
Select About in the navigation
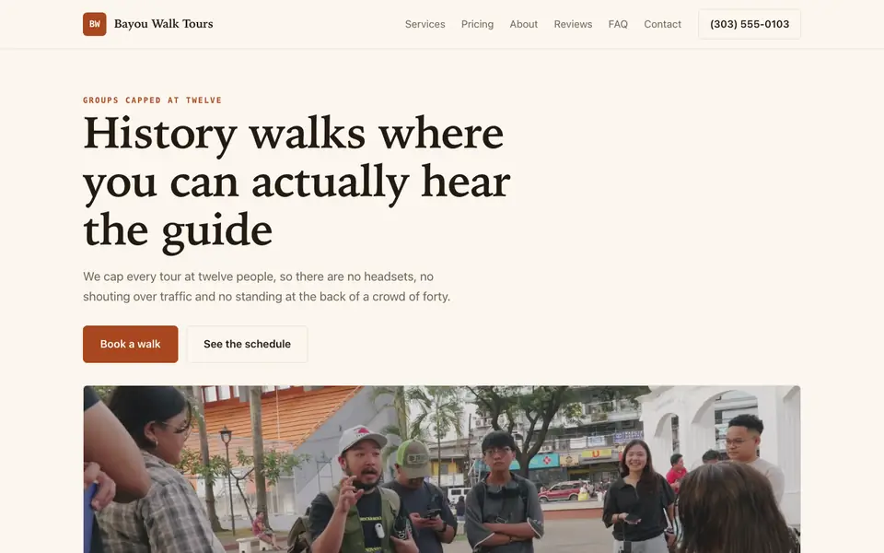tap(524, 24)
